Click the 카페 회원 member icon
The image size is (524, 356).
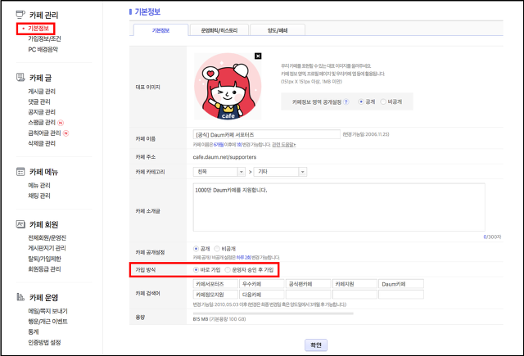(20, 224)
